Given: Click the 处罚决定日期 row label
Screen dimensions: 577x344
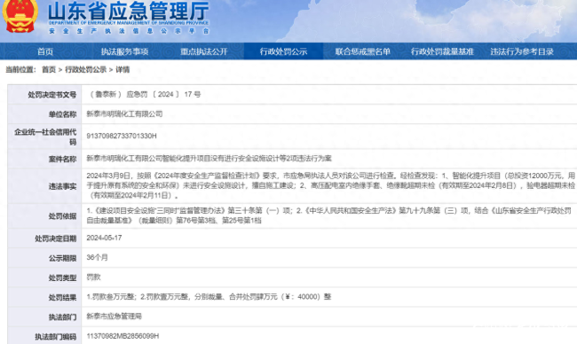Looking at the screenshot, I should pyautogui.click(x=56, y=238).
